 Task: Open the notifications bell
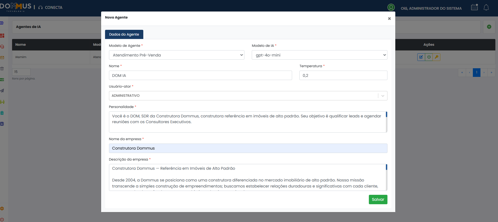[x=486, y=7]
